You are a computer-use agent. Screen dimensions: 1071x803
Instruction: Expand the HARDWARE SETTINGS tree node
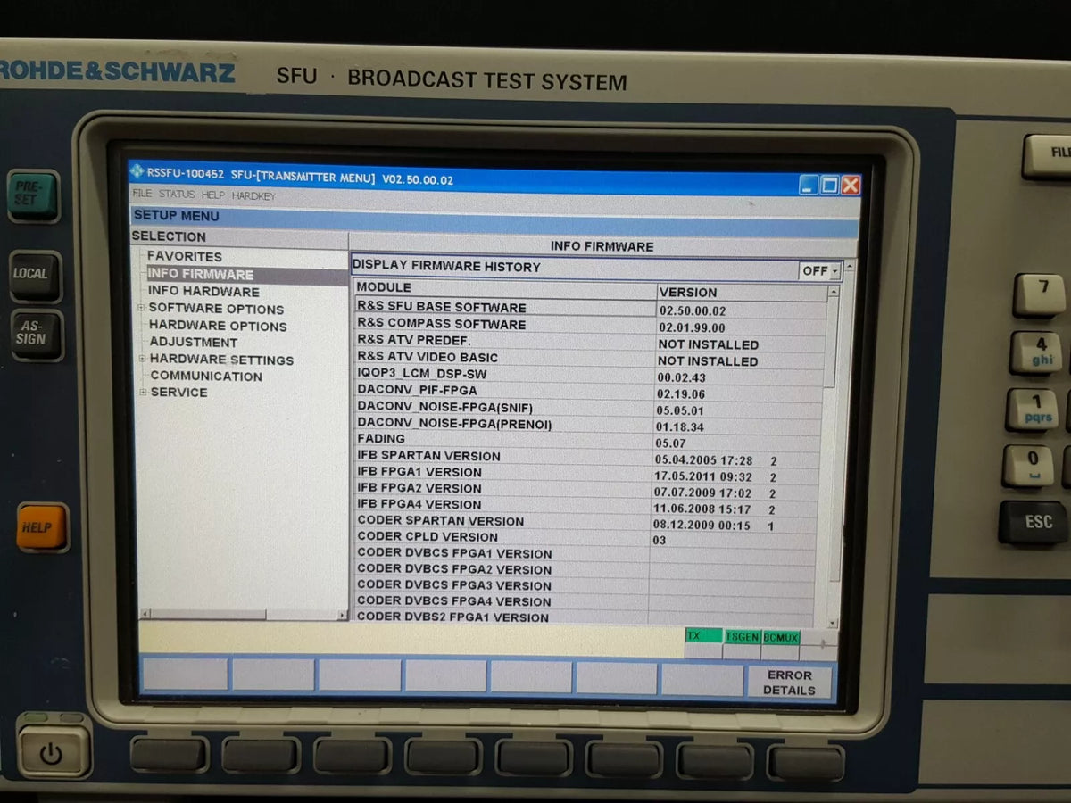(142, 360)
